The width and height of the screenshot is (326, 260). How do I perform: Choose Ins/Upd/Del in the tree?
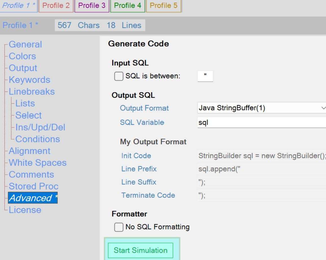(40, 127)
